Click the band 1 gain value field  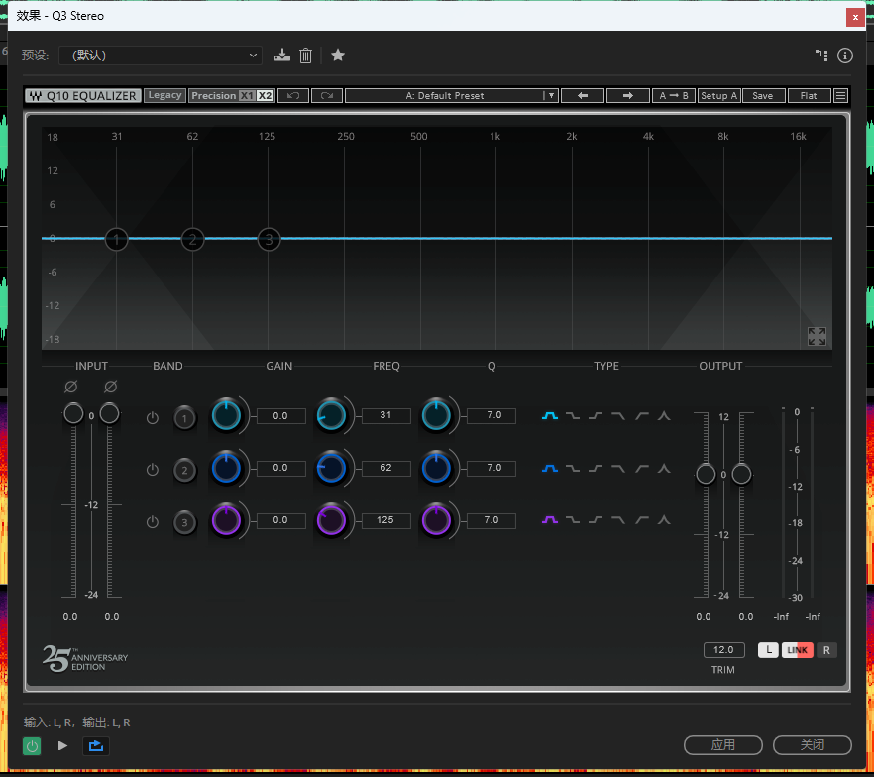click(281, 416)
